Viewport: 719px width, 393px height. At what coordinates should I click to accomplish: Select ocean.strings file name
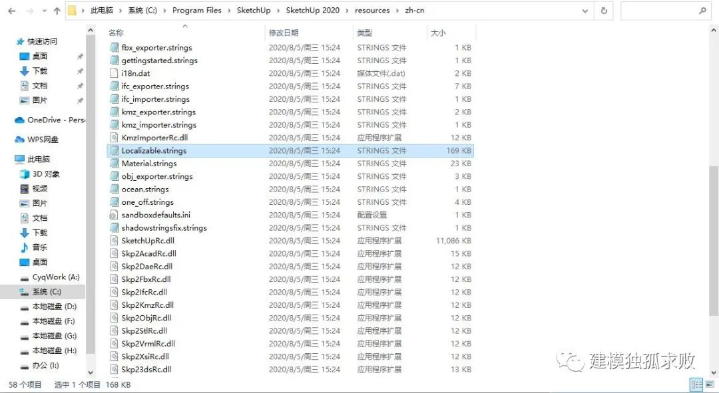[x=145, y=189]
